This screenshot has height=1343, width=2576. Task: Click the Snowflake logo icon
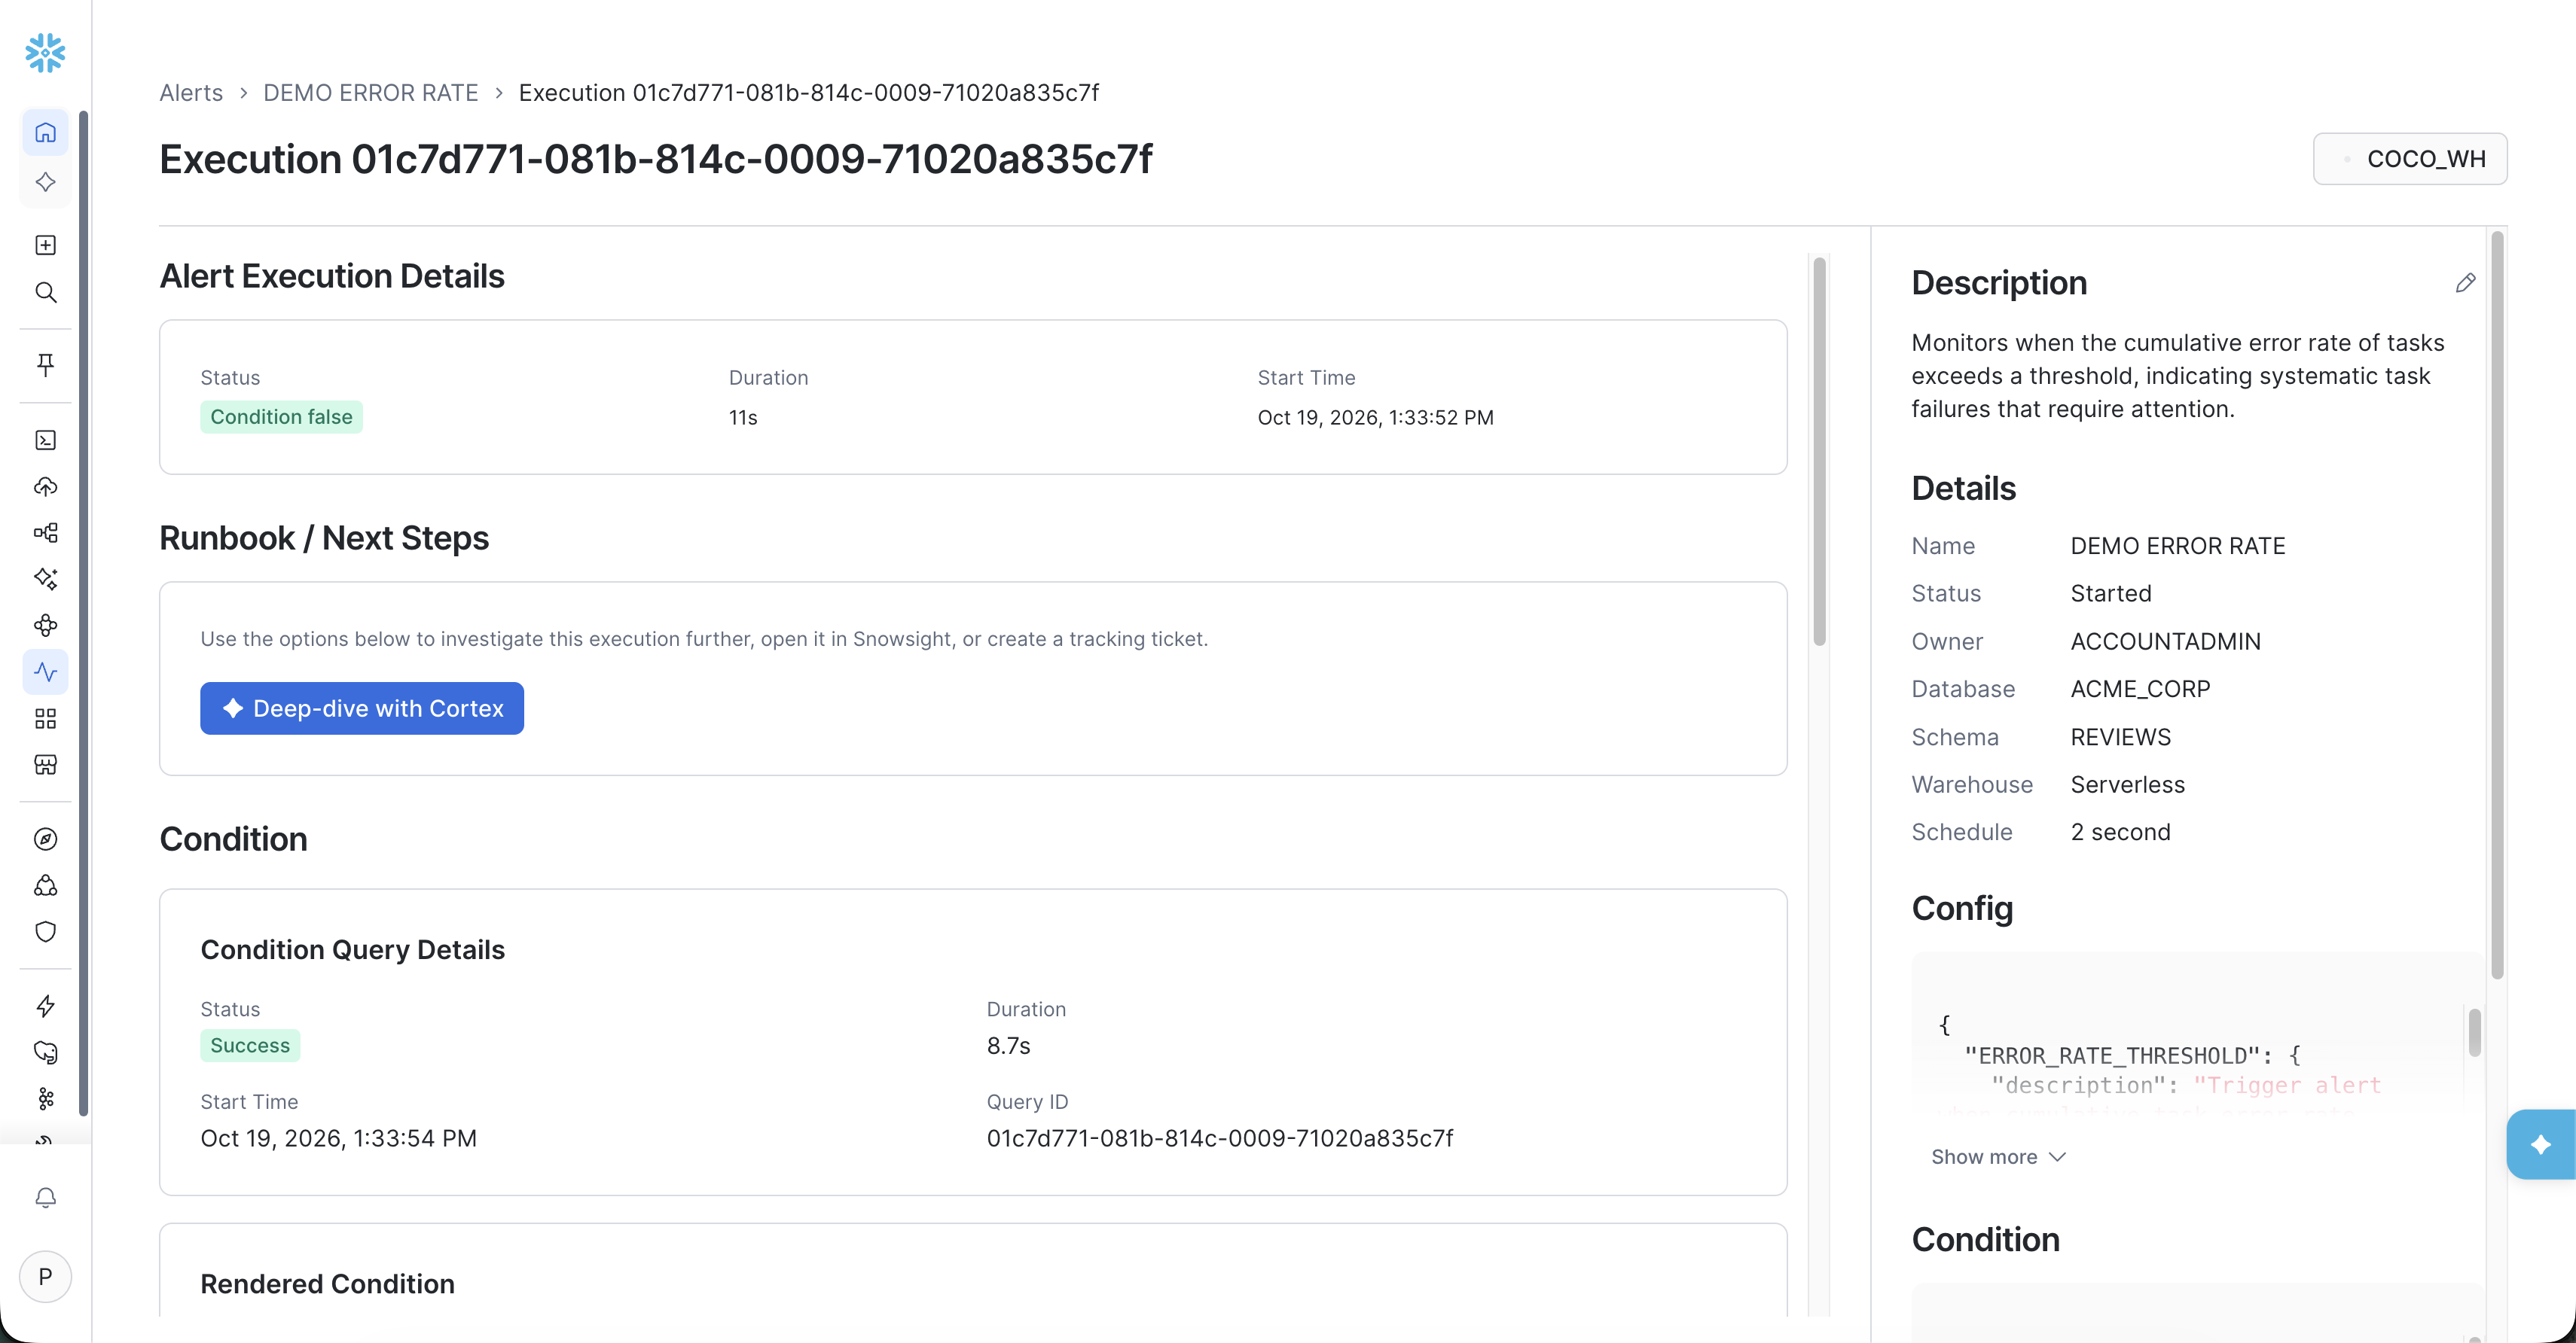click(45, 53)
